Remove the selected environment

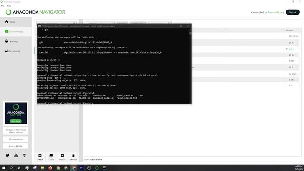(73, 157)
